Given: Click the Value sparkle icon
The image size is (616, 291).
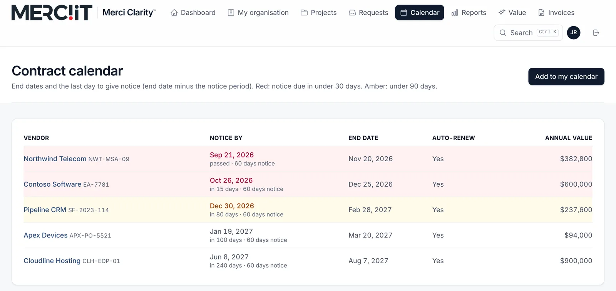Looking at the screenshot, I should [x=502, y=12].
